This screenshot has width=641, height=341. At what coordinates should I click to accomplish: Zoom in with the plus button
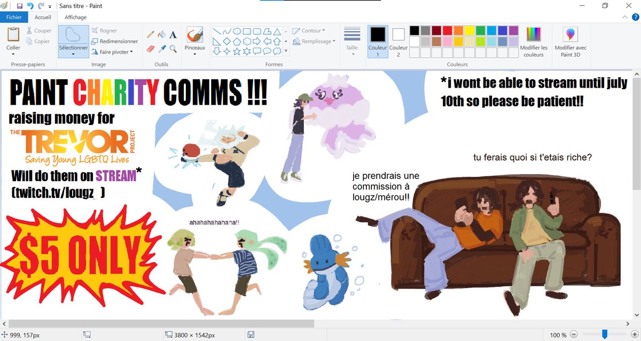click(635, 335)
